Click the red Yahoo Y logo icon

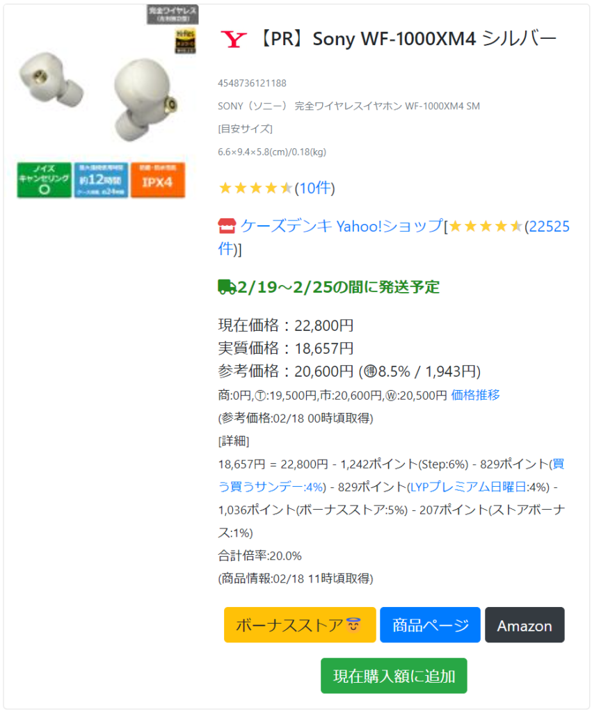point(234,40)
